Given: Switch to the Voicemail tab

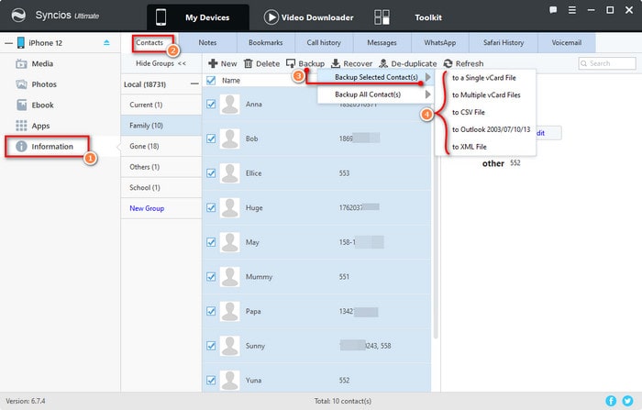Looking at the screenshot, I should [x=567, y=42].
